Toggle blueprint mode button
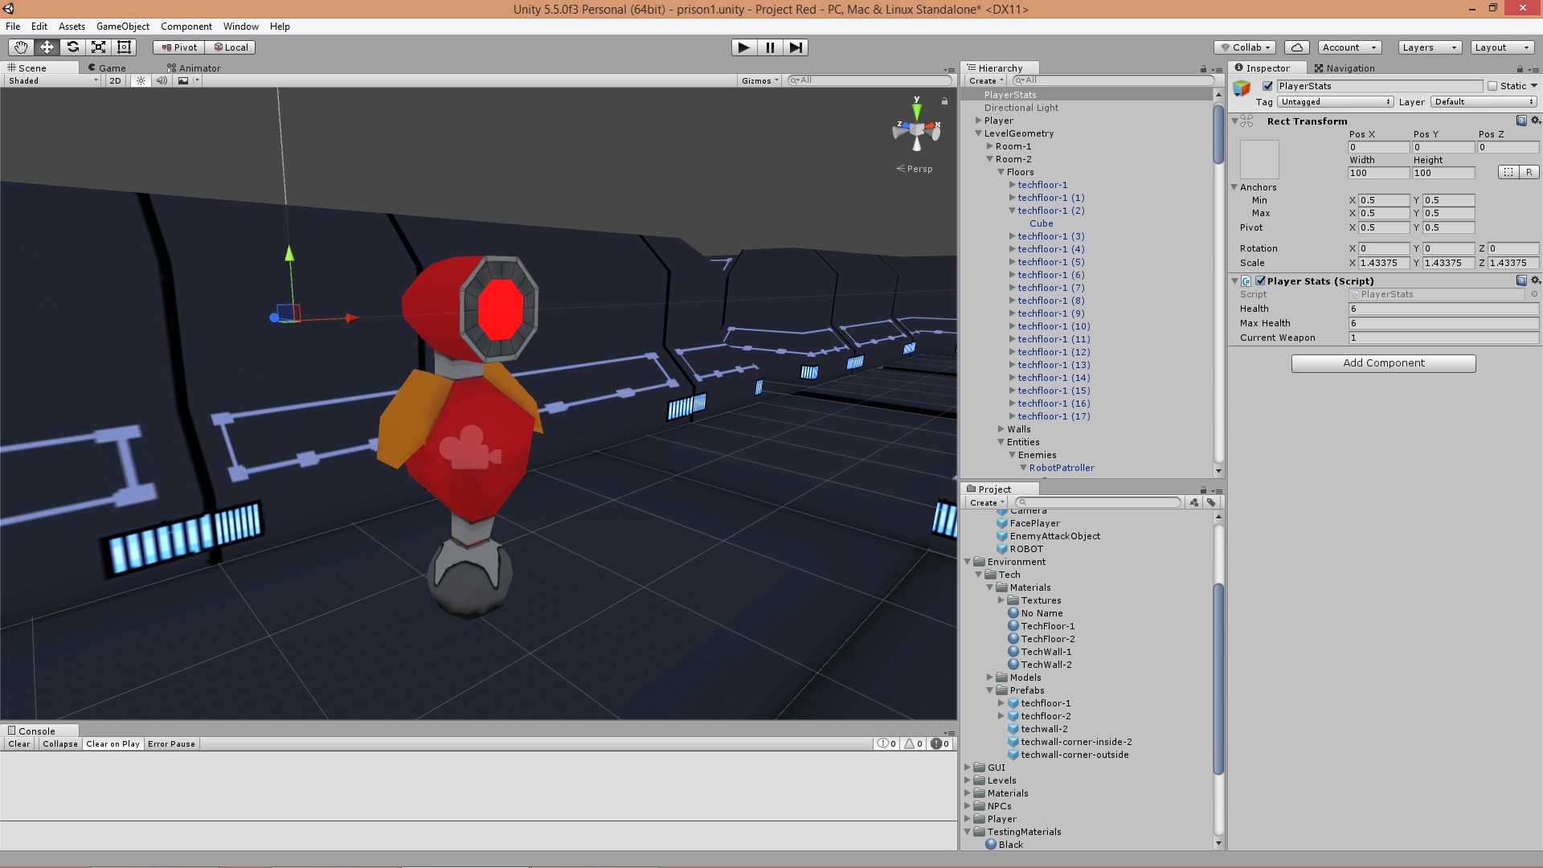This screenshot has height=868, width=1543. [x=1508, y=172]
